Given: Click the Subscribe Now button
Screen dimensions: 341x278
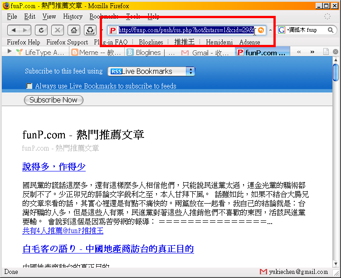Looking at the screenshot, I should [54, 100].
